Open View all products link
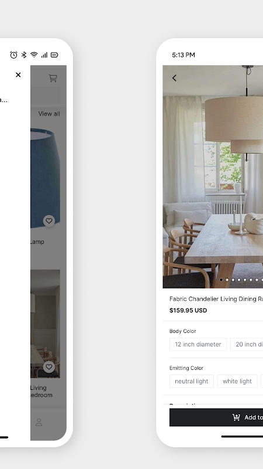 (x=49, y=114)
